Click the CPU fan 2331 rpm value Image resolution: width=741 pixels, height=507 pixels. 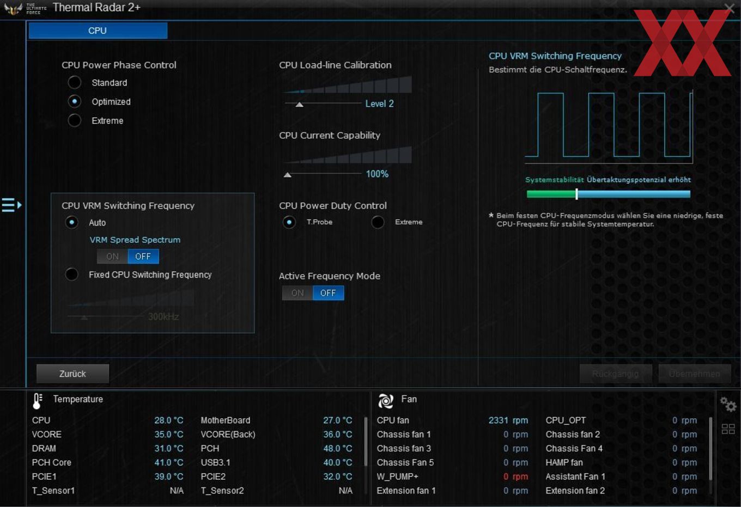click(x=508, y=420)
